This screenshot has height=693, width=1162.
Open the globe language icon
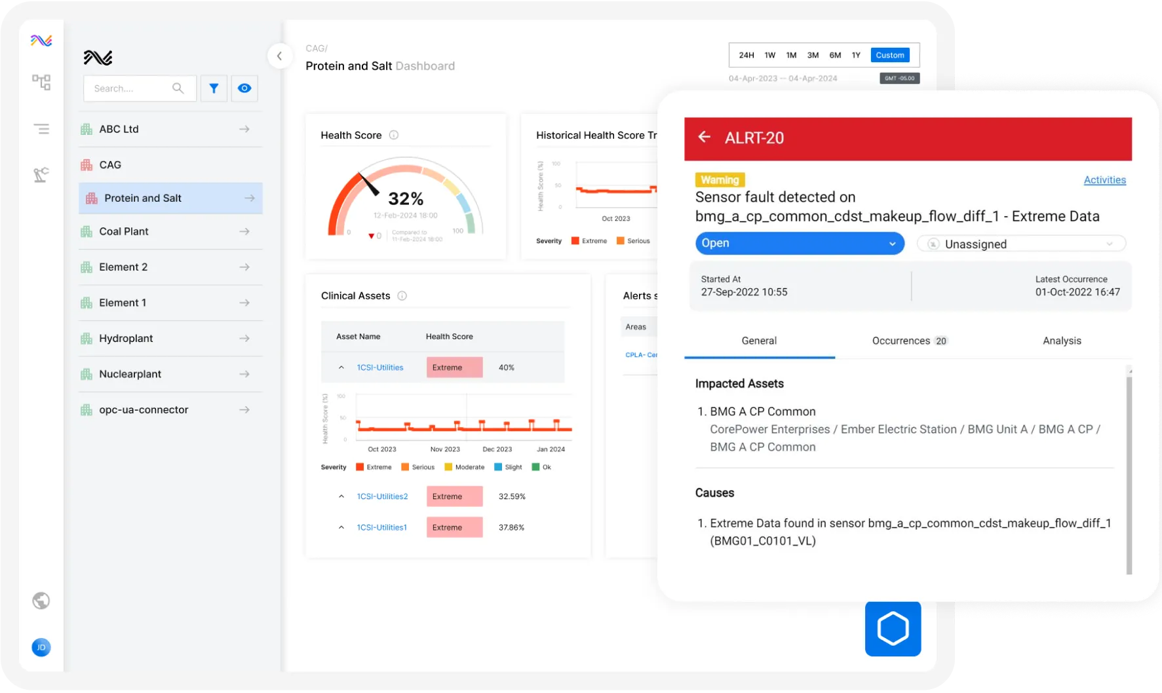[41, 601]
